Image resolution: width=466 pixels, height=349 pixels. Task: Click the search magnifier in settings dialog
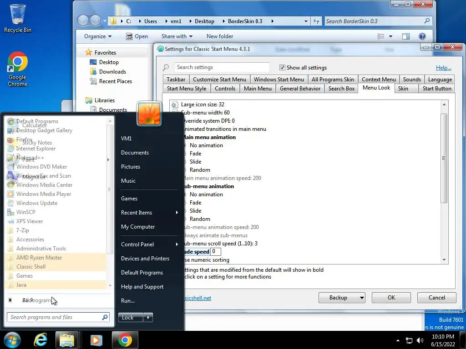(x=166, y=67)
